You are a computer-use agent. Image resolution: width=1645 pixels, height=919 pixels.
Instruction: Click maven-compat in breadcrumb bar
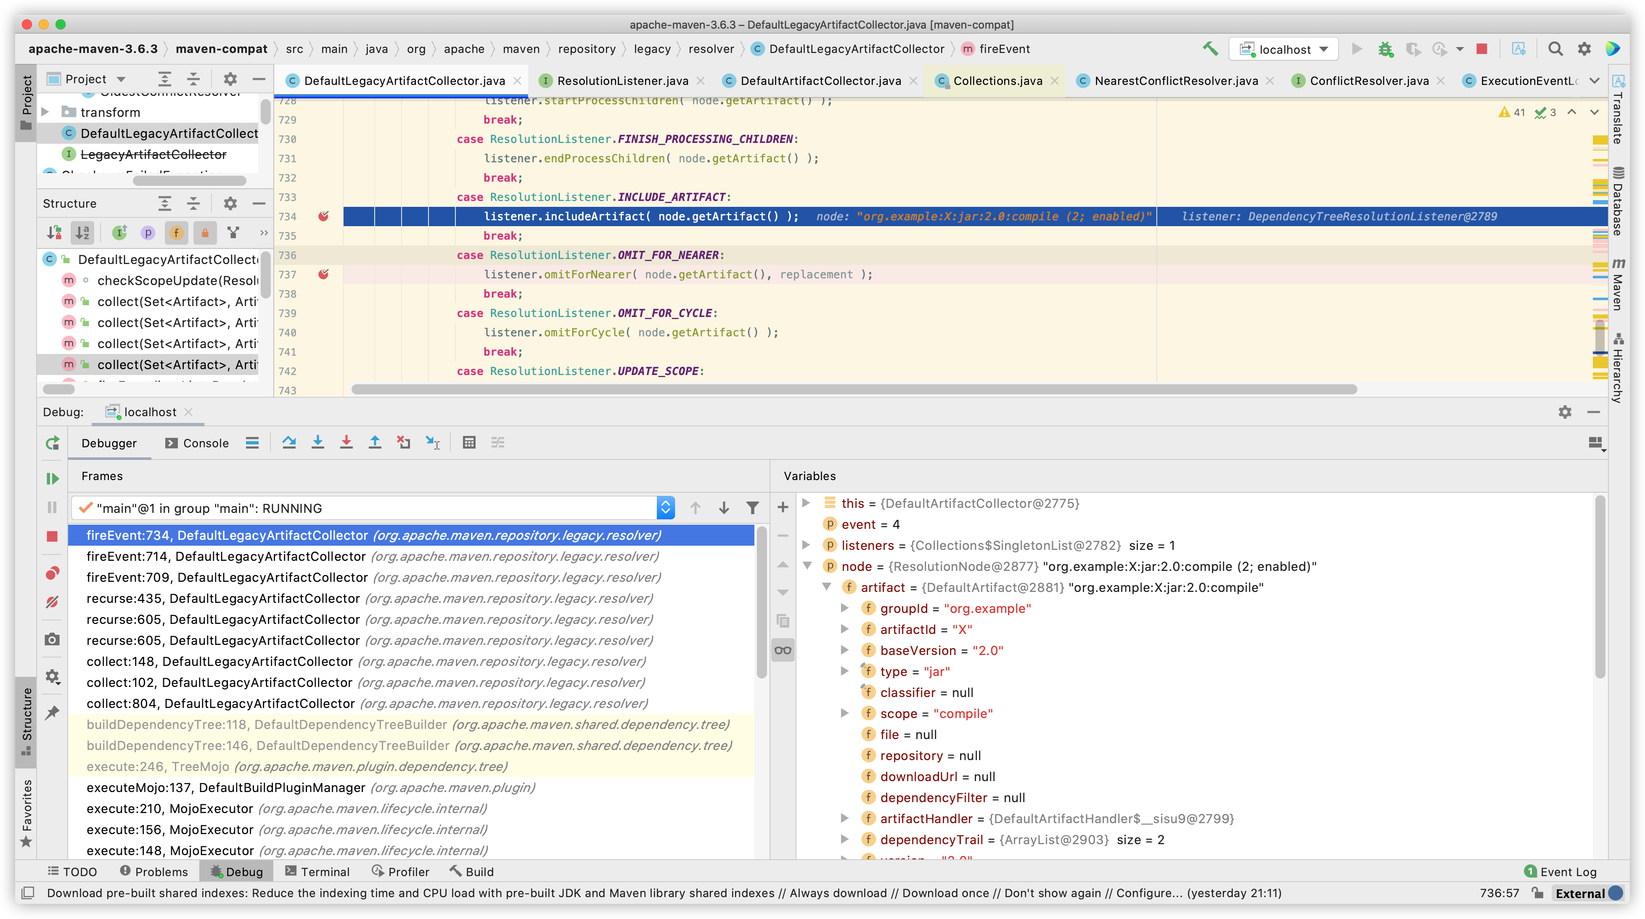point(221,49)
